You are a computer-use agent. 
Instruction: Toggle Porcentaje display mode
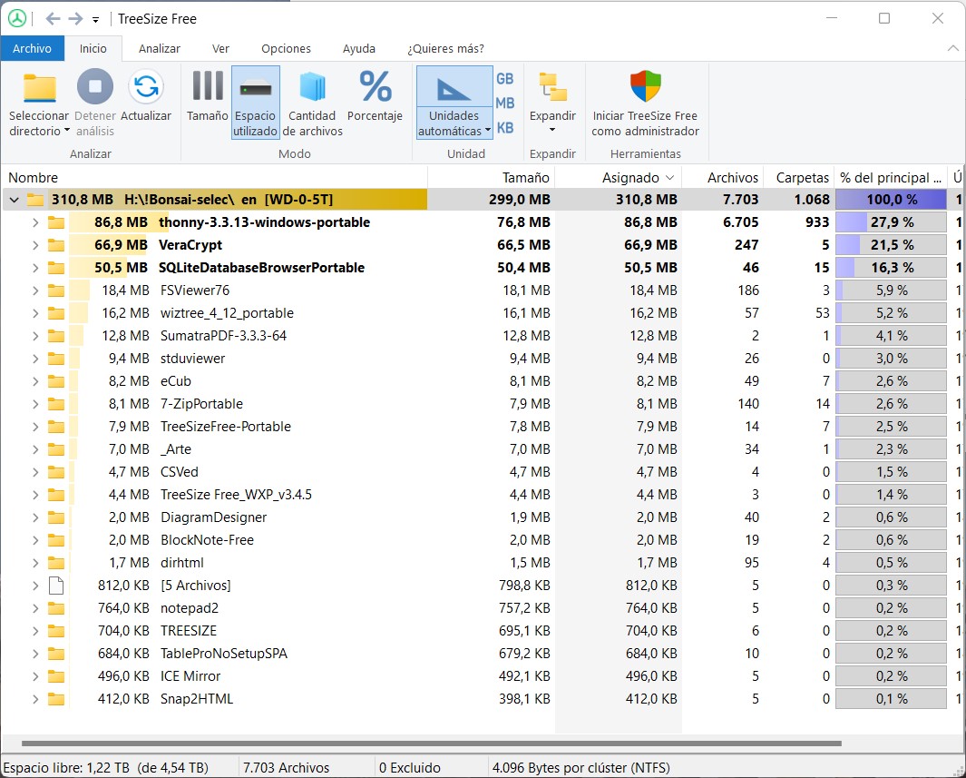pos(376,88)
